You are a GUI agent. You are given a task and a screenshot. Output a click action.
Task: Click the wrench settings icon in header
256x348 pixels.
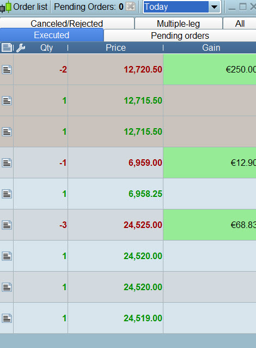(x=21, y=47)
